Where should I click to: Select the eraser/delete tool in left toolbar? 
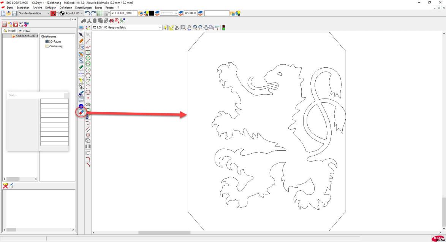pyautogui.click(x=81, y=112)
